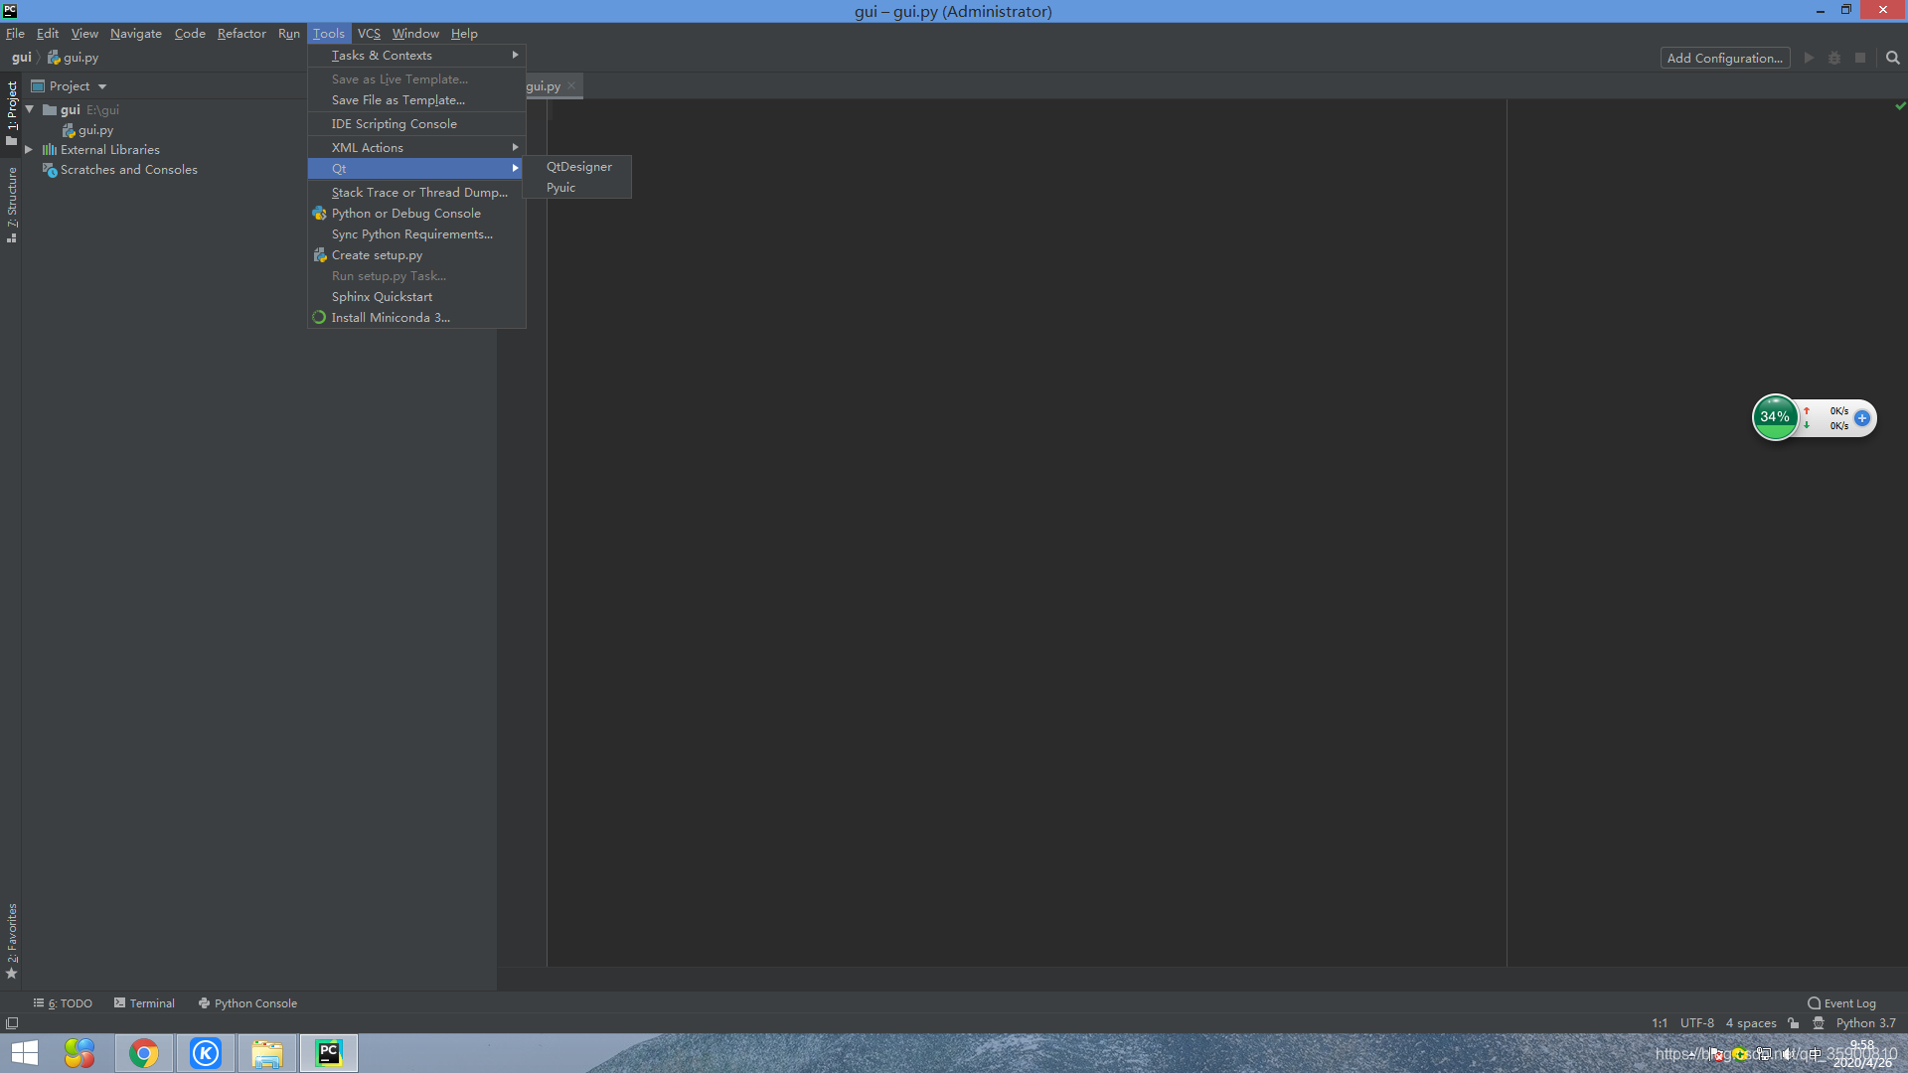Click the Terminal tab in bottom panel

coord(144,1003)
